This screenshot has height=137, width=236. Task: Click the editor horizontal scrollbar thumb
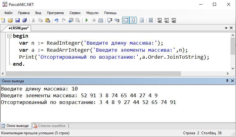[x=93, y=73]
